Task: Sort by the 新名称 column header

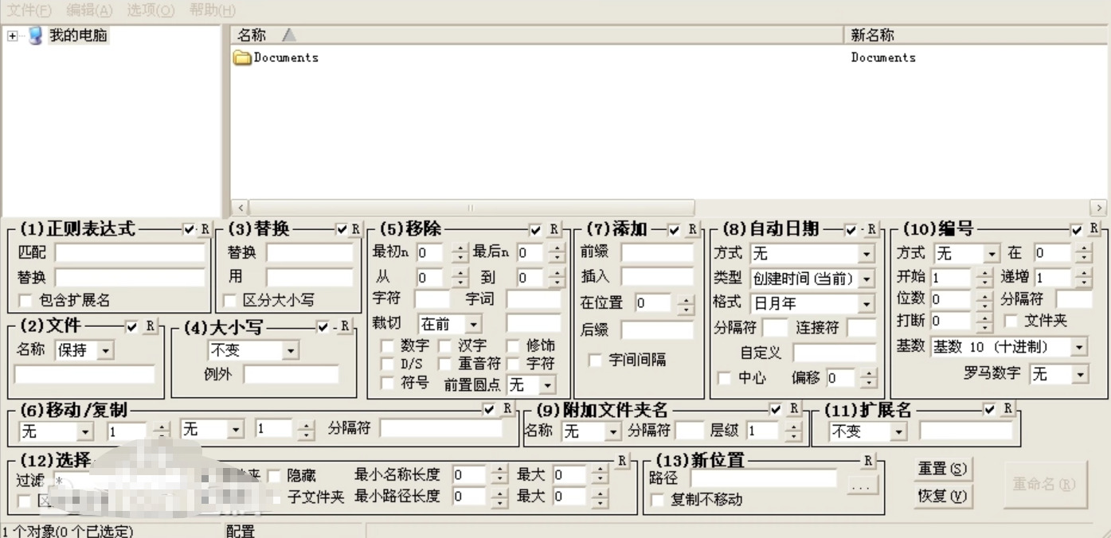Action: click(975, 35)
